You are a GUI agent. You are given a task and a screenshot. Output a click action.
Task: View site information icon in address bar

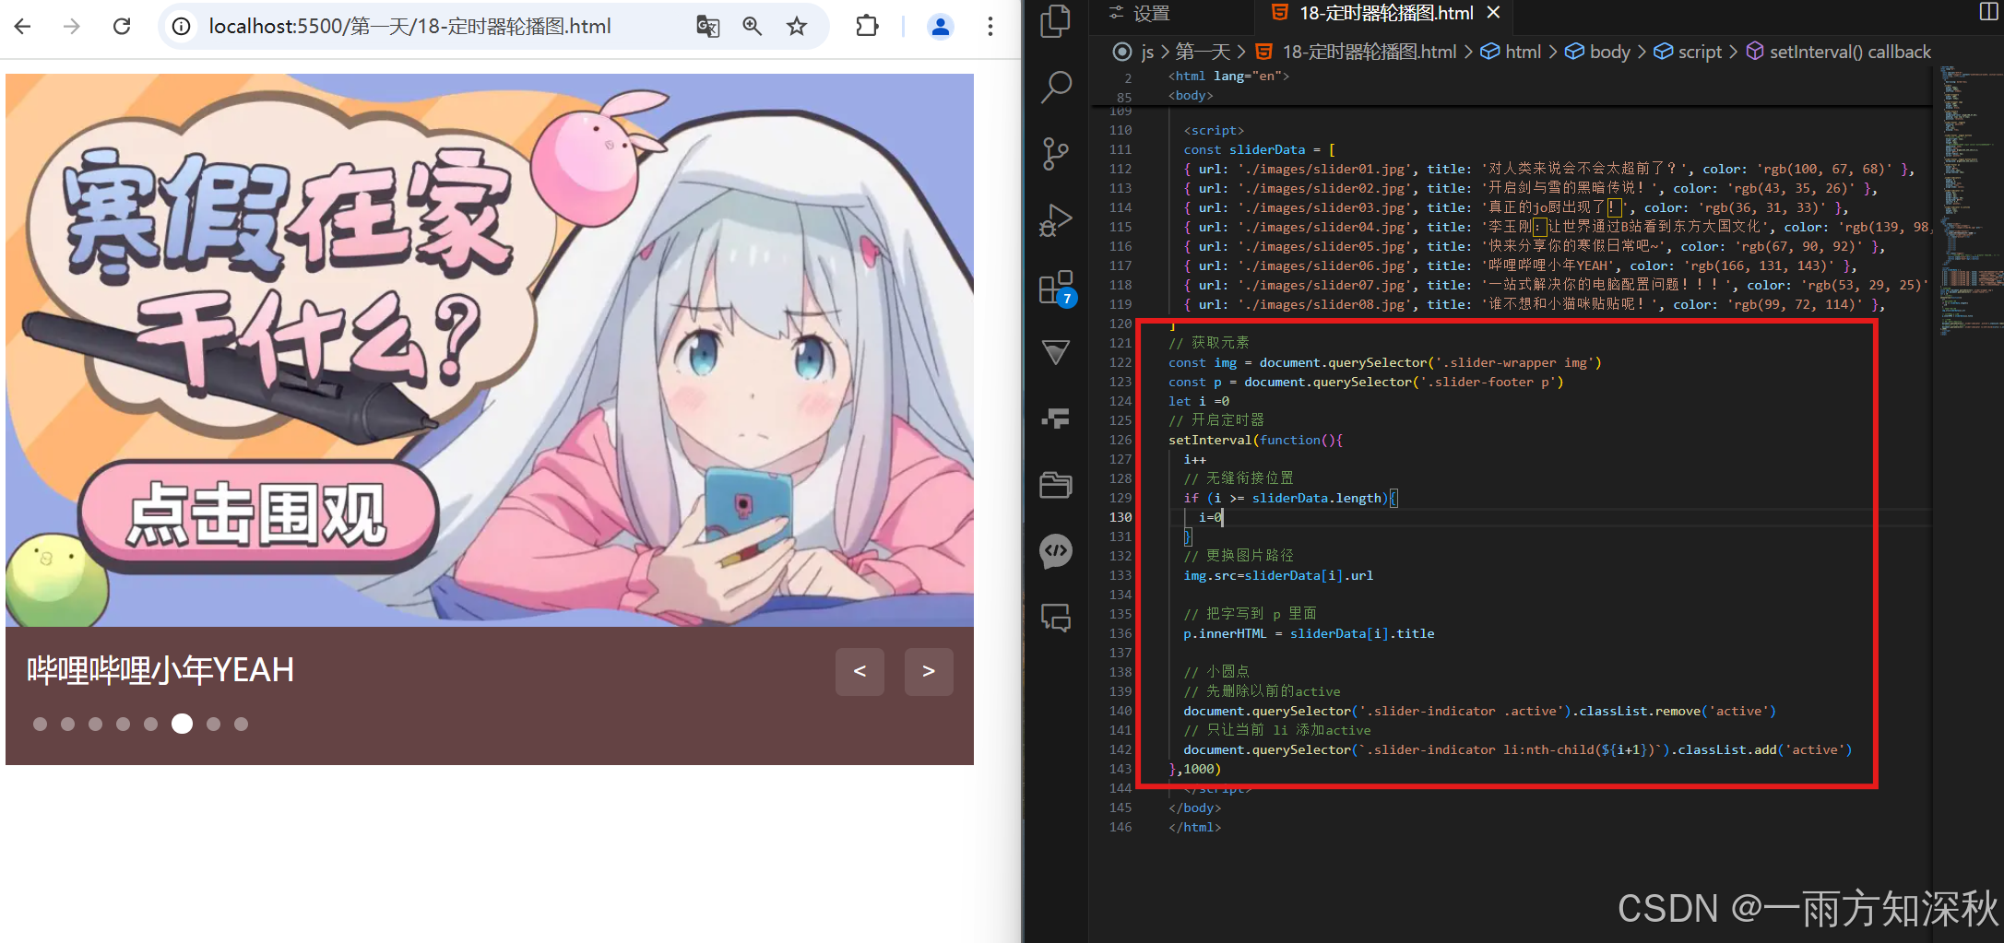[182, 27]
